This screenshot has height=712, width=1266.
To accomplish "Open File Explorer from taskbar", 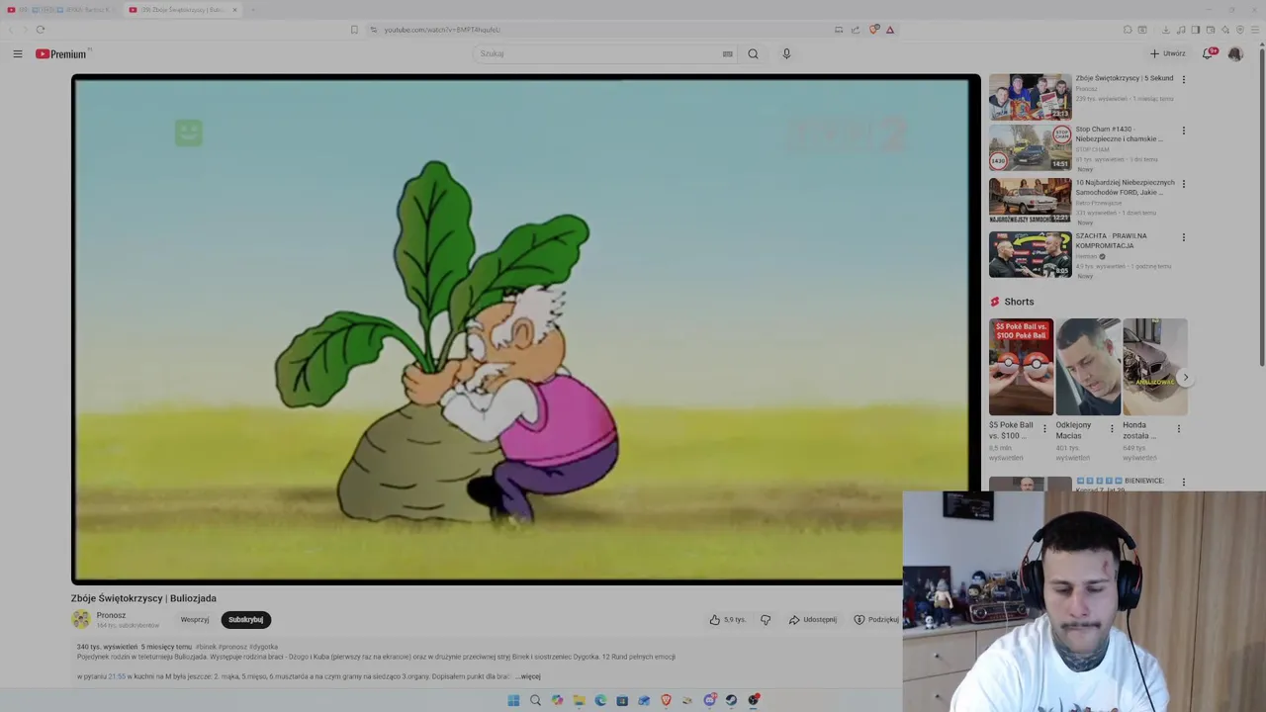I will click(x=579, y=700).
